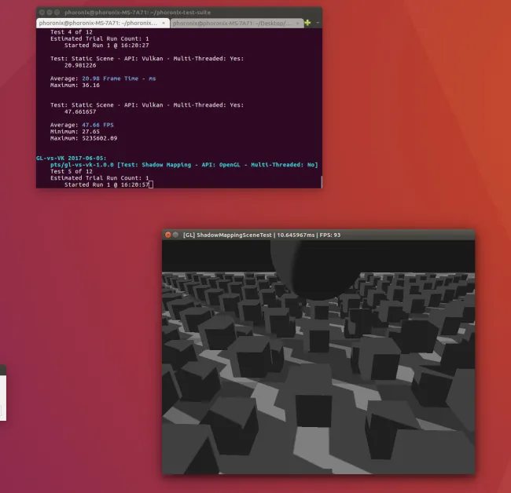Image resolution: width=511 pixels, height=493 pixels.
Task: Close the terminal window
Action: [42, 13]
